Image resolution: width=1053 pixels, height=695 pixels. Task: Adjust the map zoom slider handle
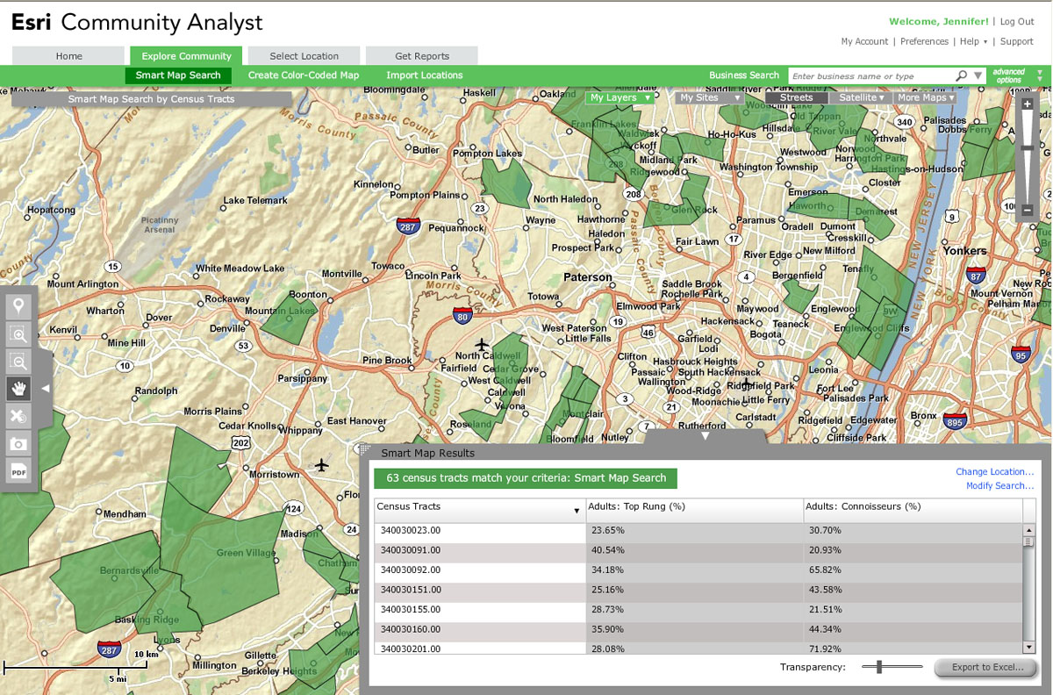pos(1028,147)
